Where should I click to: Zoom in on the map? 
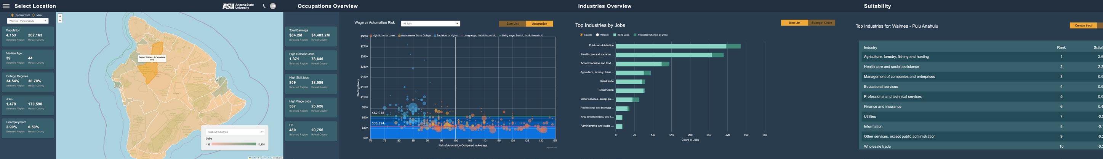point(60,16)
